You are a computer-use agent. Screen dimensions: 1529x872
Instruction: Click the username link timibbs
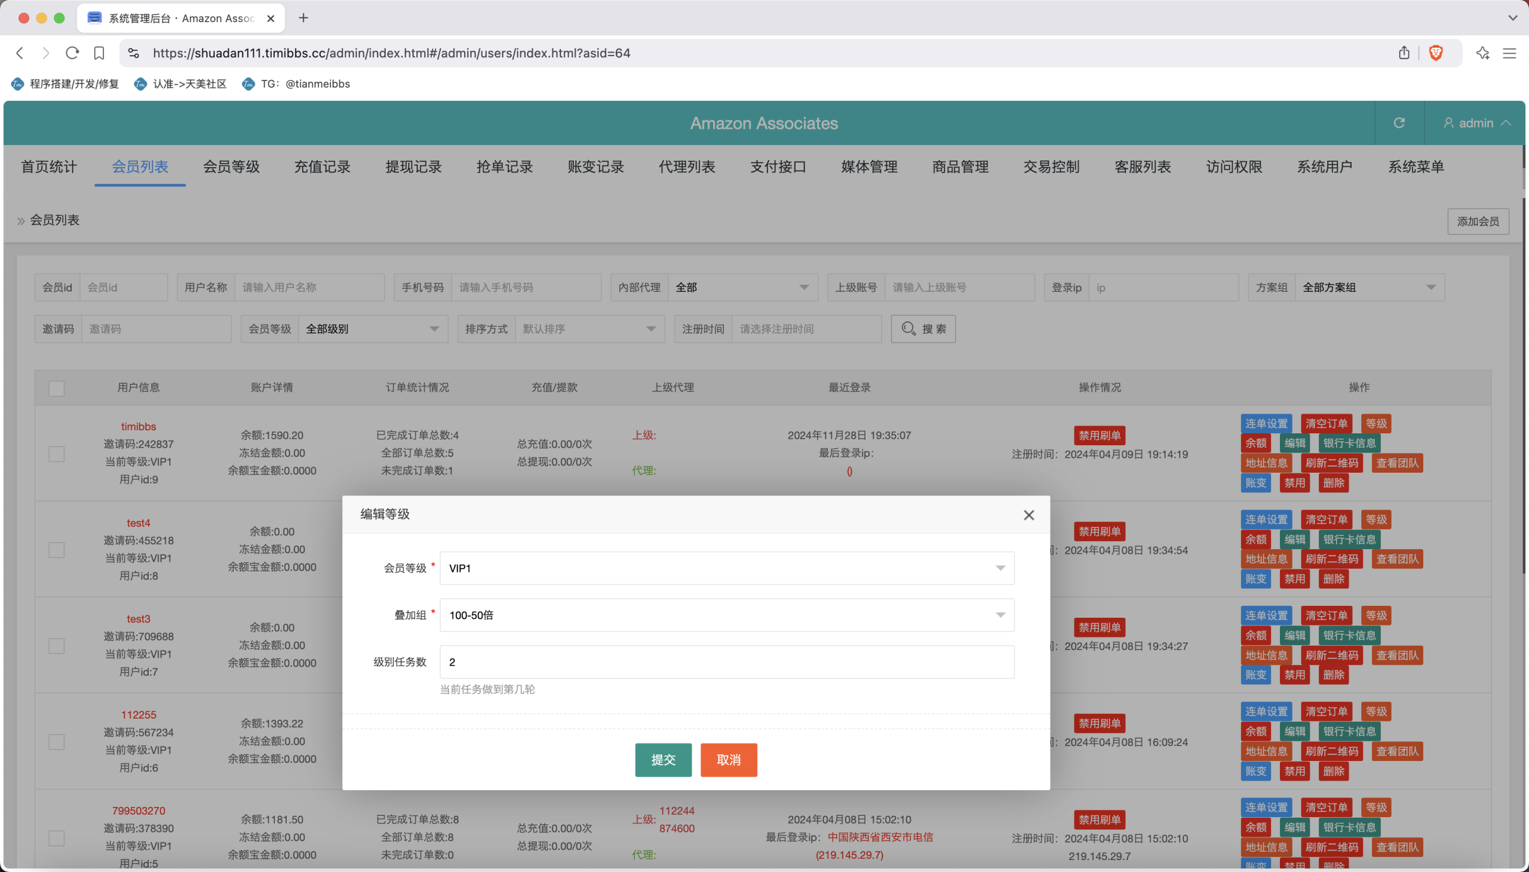click(x=139, y=426)
